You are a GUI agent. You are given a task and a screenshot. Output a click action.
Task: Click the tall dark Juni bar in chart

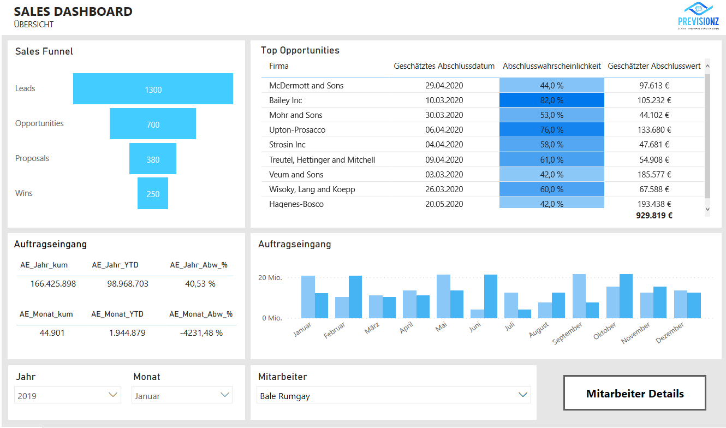click(x=490, y=296)
